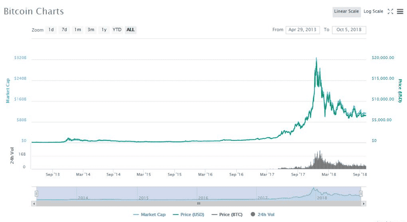Screen dimensions: 407x222
Task: Click the $80B market cap label
Action: (22, 120)
